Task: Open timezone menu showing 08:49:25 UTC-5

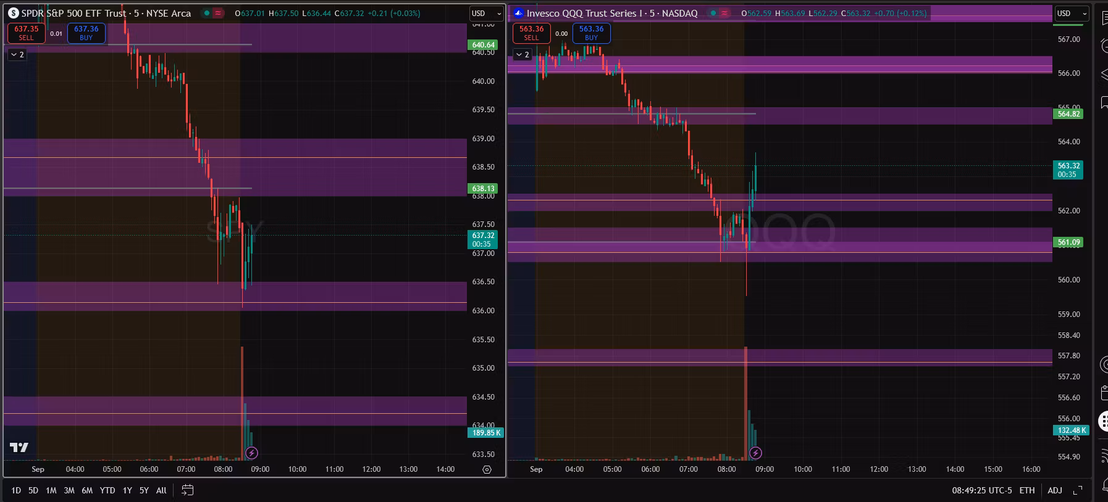Action: [x=982, y=490]
